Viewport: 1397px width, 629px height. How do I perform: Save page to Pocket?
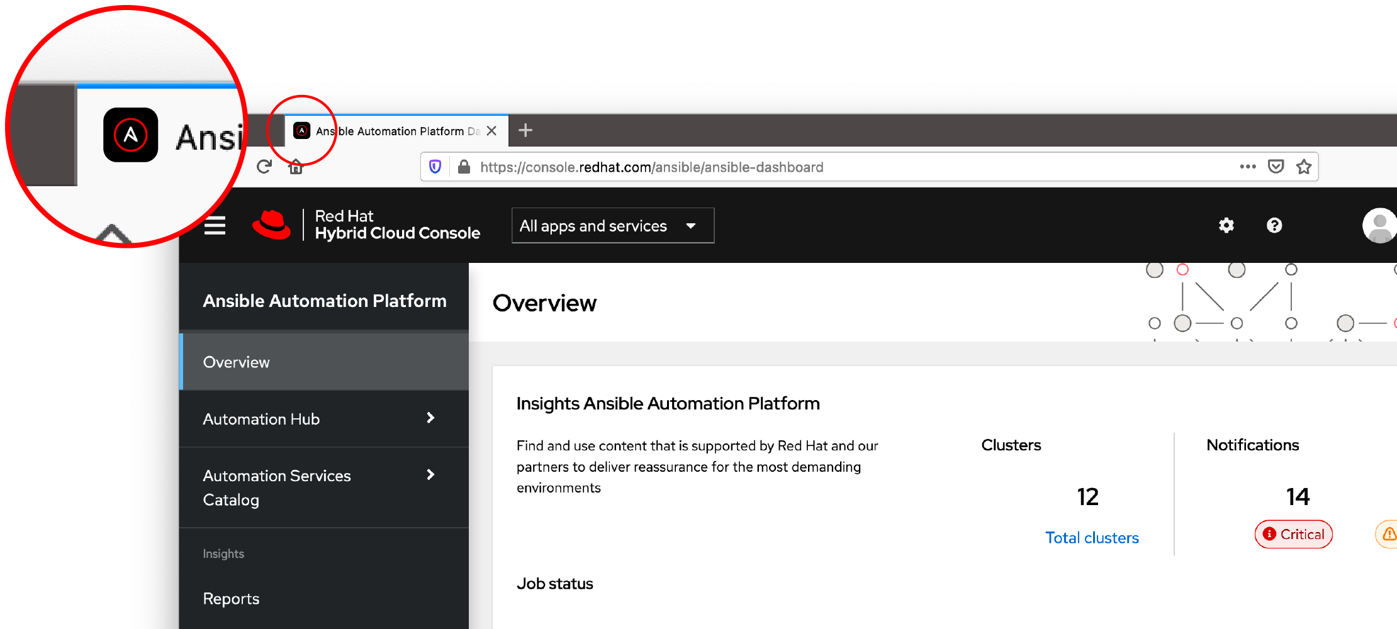pyautogui.click(x=1276, y=167)
